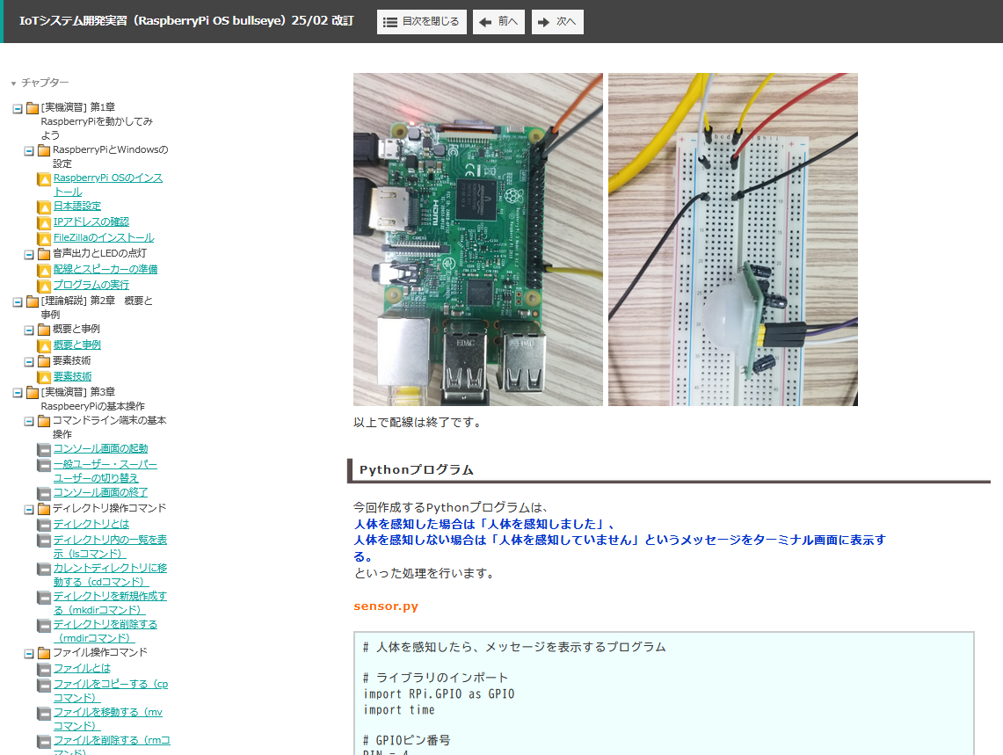Click folder icon next to ディレクトリ操作コマンド
Viewport: 1003px width, 755px height.
[44, 509]
